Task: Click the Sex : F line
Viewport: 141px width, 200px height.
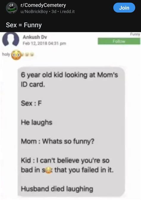Action: point(31,103)
